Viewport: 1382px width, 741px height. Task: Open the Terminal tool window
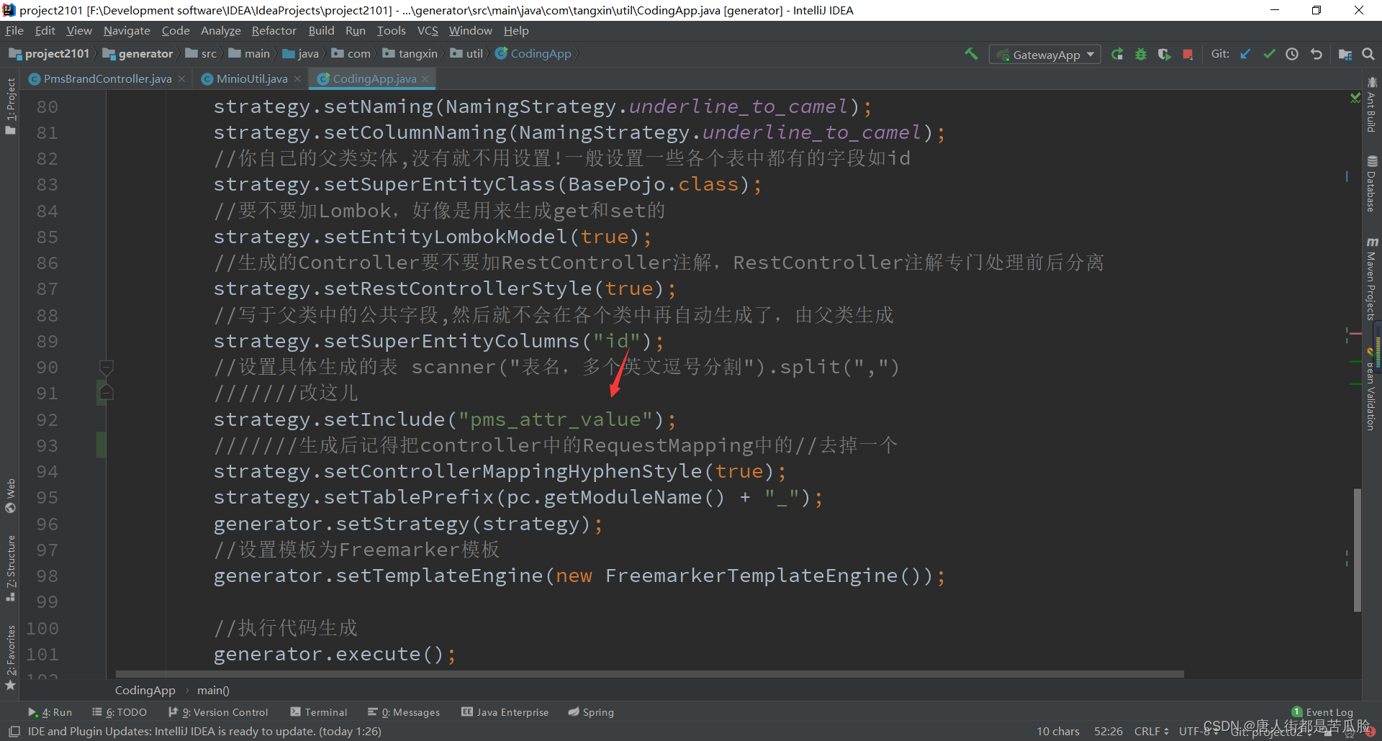point(319,712)
